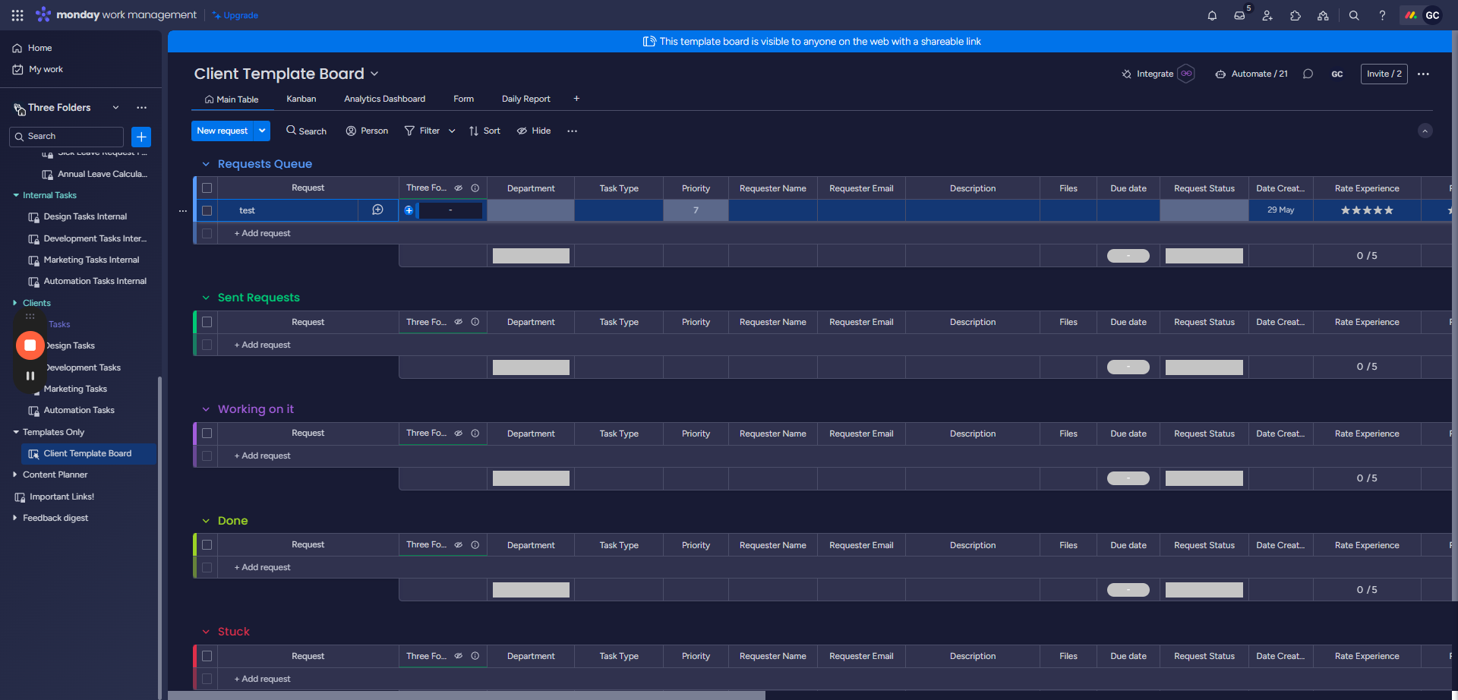Stop the screen recording red button
This screenshot has width=1458, height=700.
pos(30,345)
